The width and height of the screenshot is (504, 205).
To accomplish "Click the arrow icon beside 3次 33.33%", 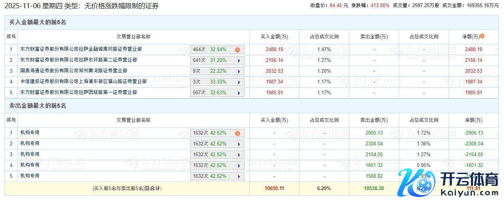I will pos(239,82).
